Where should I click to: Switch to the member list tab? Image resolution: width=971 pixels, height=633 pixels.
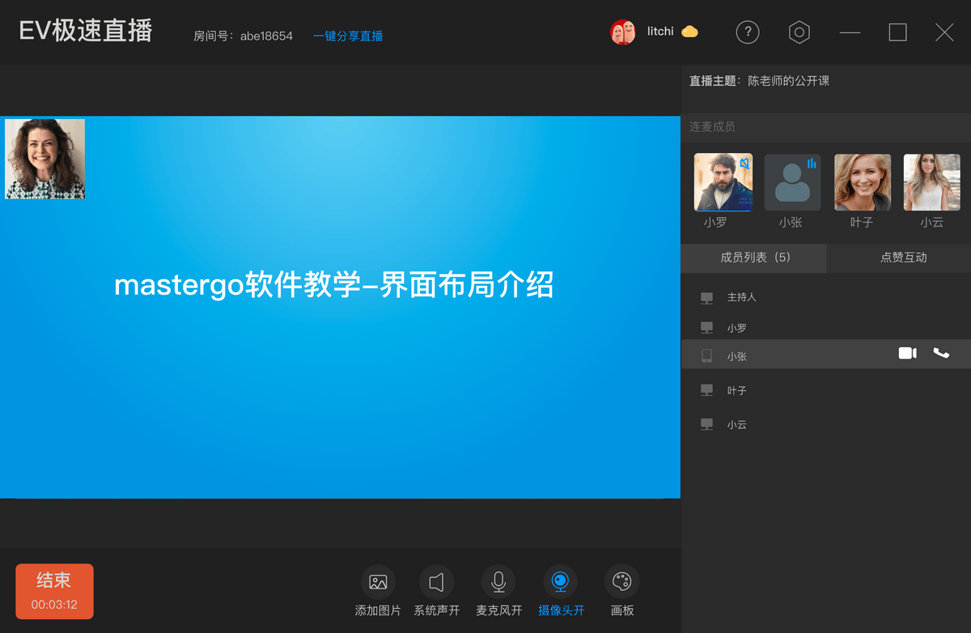click(x=753, y=257)
